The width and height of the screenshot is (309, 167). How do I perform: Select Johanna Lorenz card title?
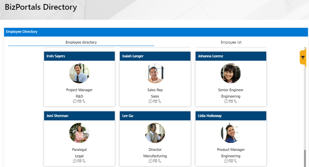(231, 56)
